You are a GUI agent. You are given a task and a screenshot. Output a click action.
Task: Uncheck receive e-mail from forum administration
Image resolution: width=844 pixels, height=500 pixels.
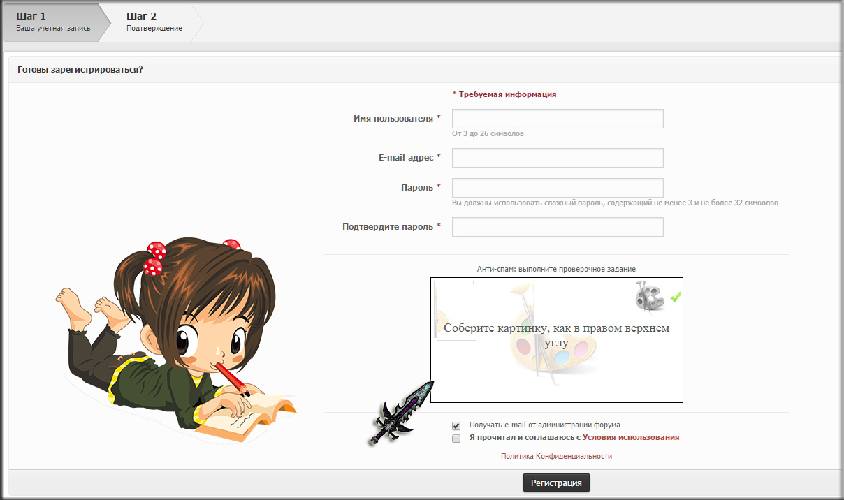456,425
